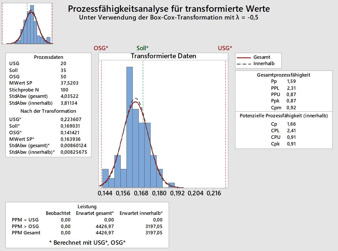Select the Nach der Transformation heading

(48, 111)
